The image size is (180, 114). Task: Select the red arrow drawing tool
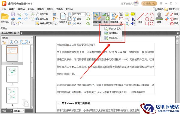coord(147,14)
